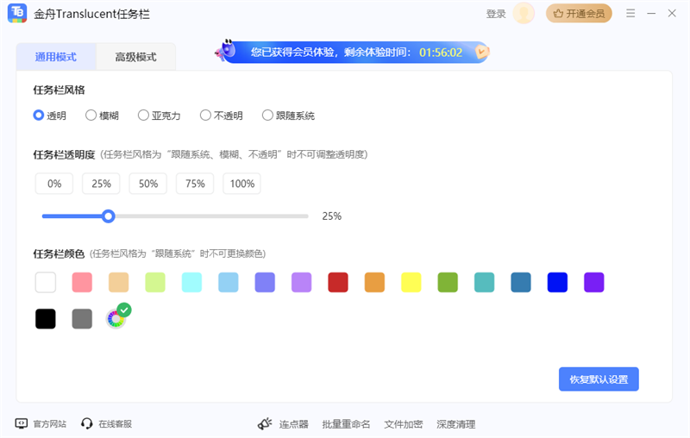
Task: Pick the sky blue color swatch
Action: 229,282
